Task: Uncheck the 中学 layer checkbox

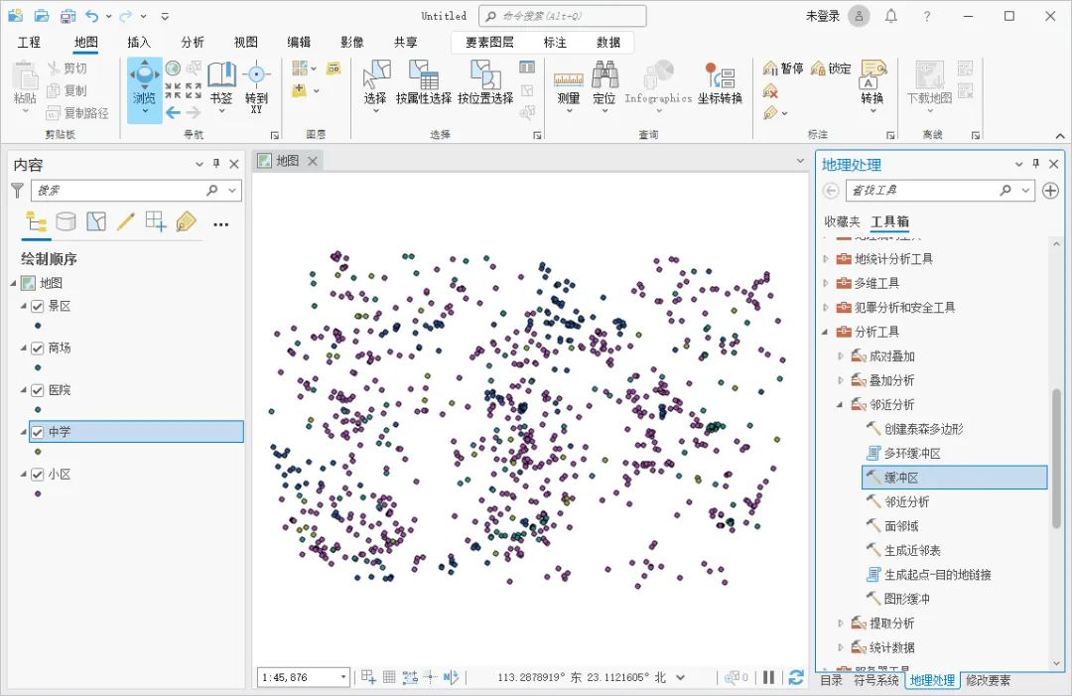Action: [x=38, y=432]
